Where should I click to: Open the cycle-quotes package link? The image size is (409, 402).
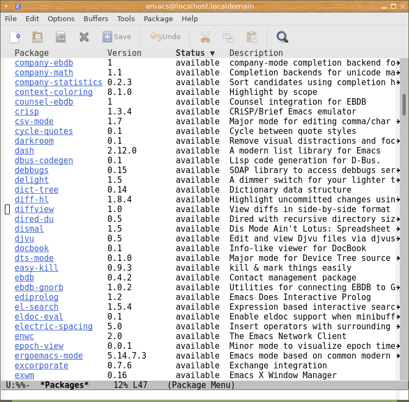coord(44,131)
